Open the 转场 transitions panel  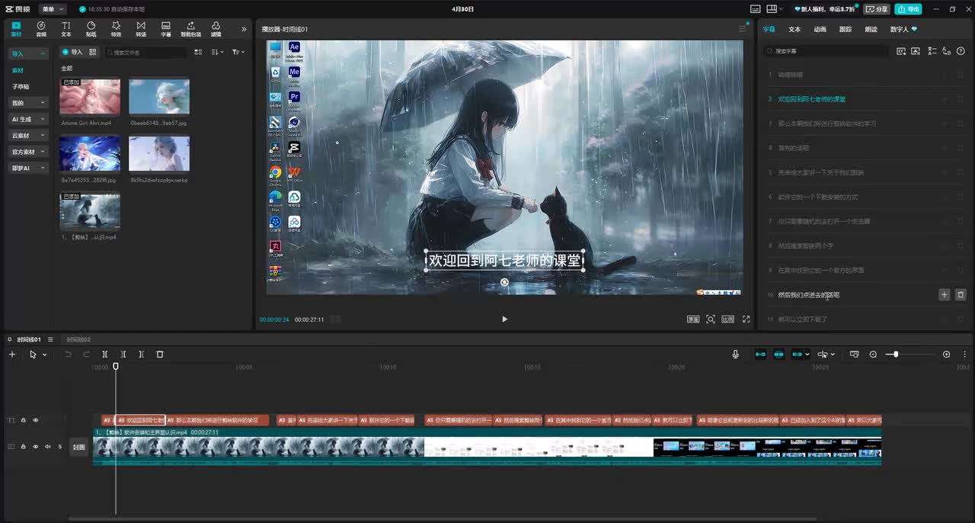[141, 29]
